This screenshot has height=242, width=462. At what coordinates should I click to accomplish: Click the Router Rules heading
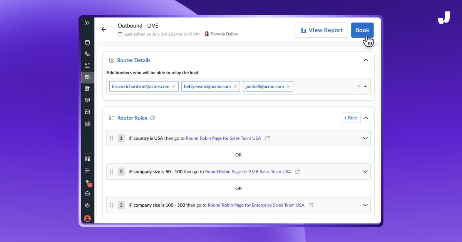pos(132,118)
